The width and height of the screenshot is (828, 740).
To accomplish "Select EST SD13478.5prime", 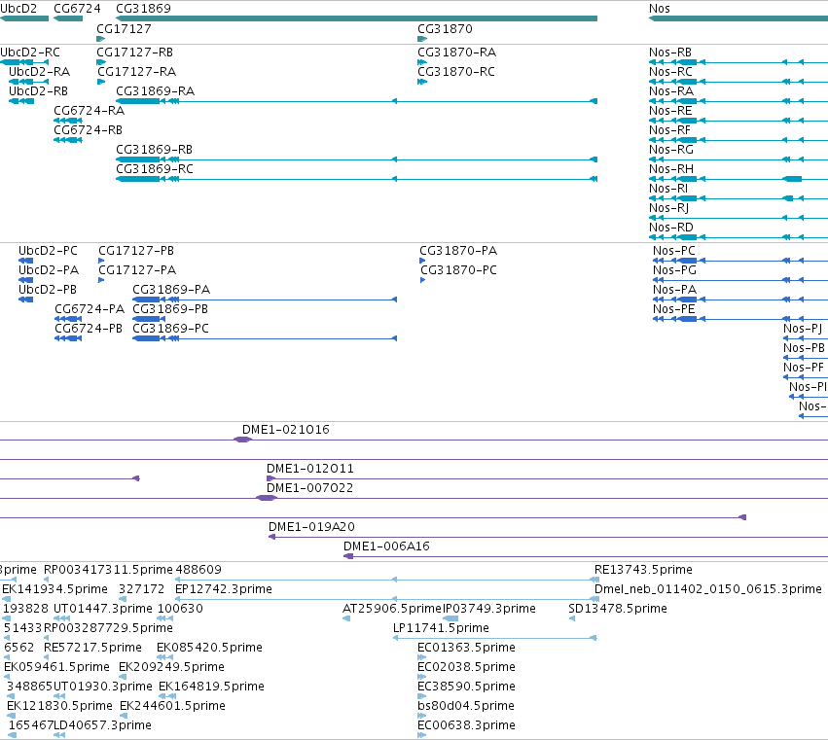I will click(618, 609).
